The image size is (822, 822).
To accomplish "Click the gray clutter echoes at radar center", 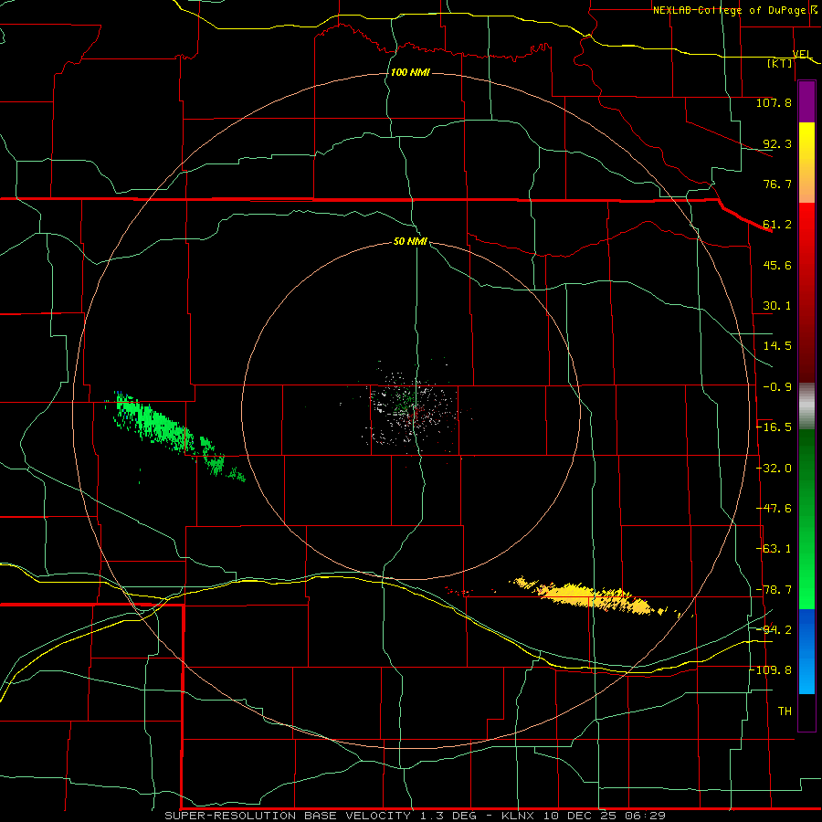I will (414, 409).
